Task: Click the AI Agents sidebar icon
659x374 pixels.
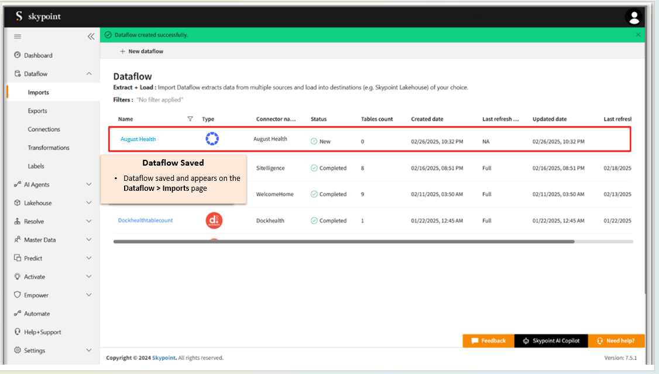Action: [x=17, y=184]
